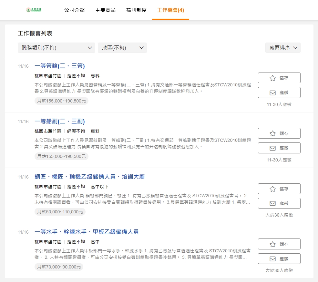Click 經歷不拘 text of 銅匠、機匠 job
Image resolution: width=318 pixels, height=282 pixels.
[76, 187]
